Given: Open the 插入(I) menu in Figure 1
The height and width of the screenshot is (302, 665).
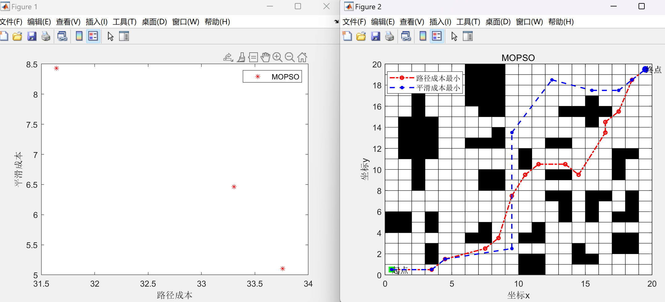Looking at the screenshot, I should [x=96, y=22].
